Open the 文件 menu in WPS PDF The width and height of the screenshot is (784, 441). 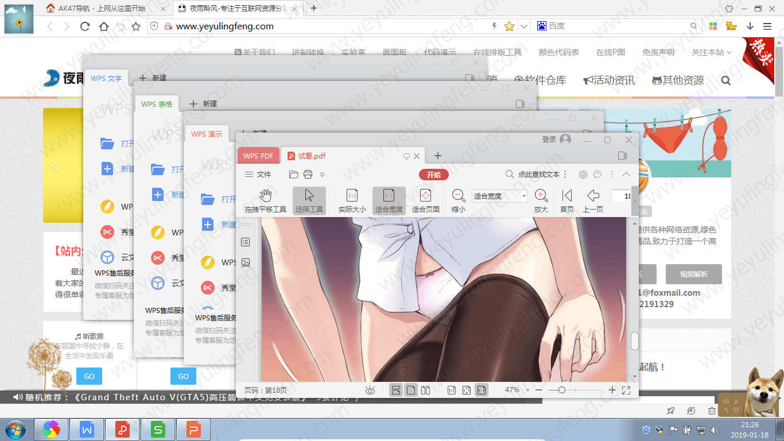coord(258,175)
